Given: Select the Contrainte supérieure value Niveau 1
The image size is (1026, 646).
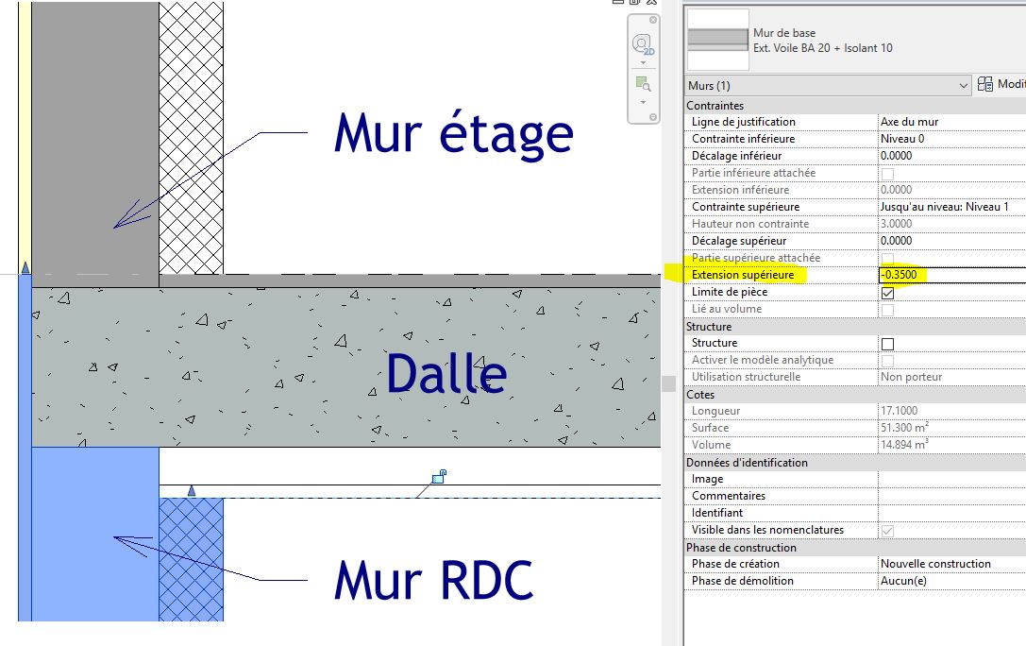Looking at the screenshot, I should point(950,207).
